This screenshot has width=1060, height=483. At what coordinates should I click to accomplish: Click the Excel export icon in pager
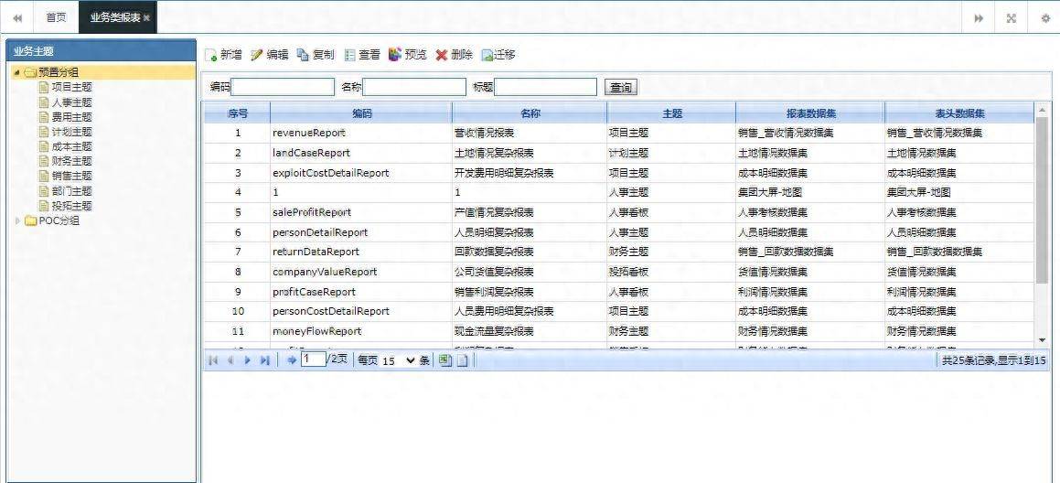444,360
